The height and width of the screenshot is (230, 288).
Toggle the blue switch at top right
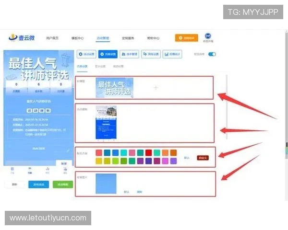pos(212,54)
